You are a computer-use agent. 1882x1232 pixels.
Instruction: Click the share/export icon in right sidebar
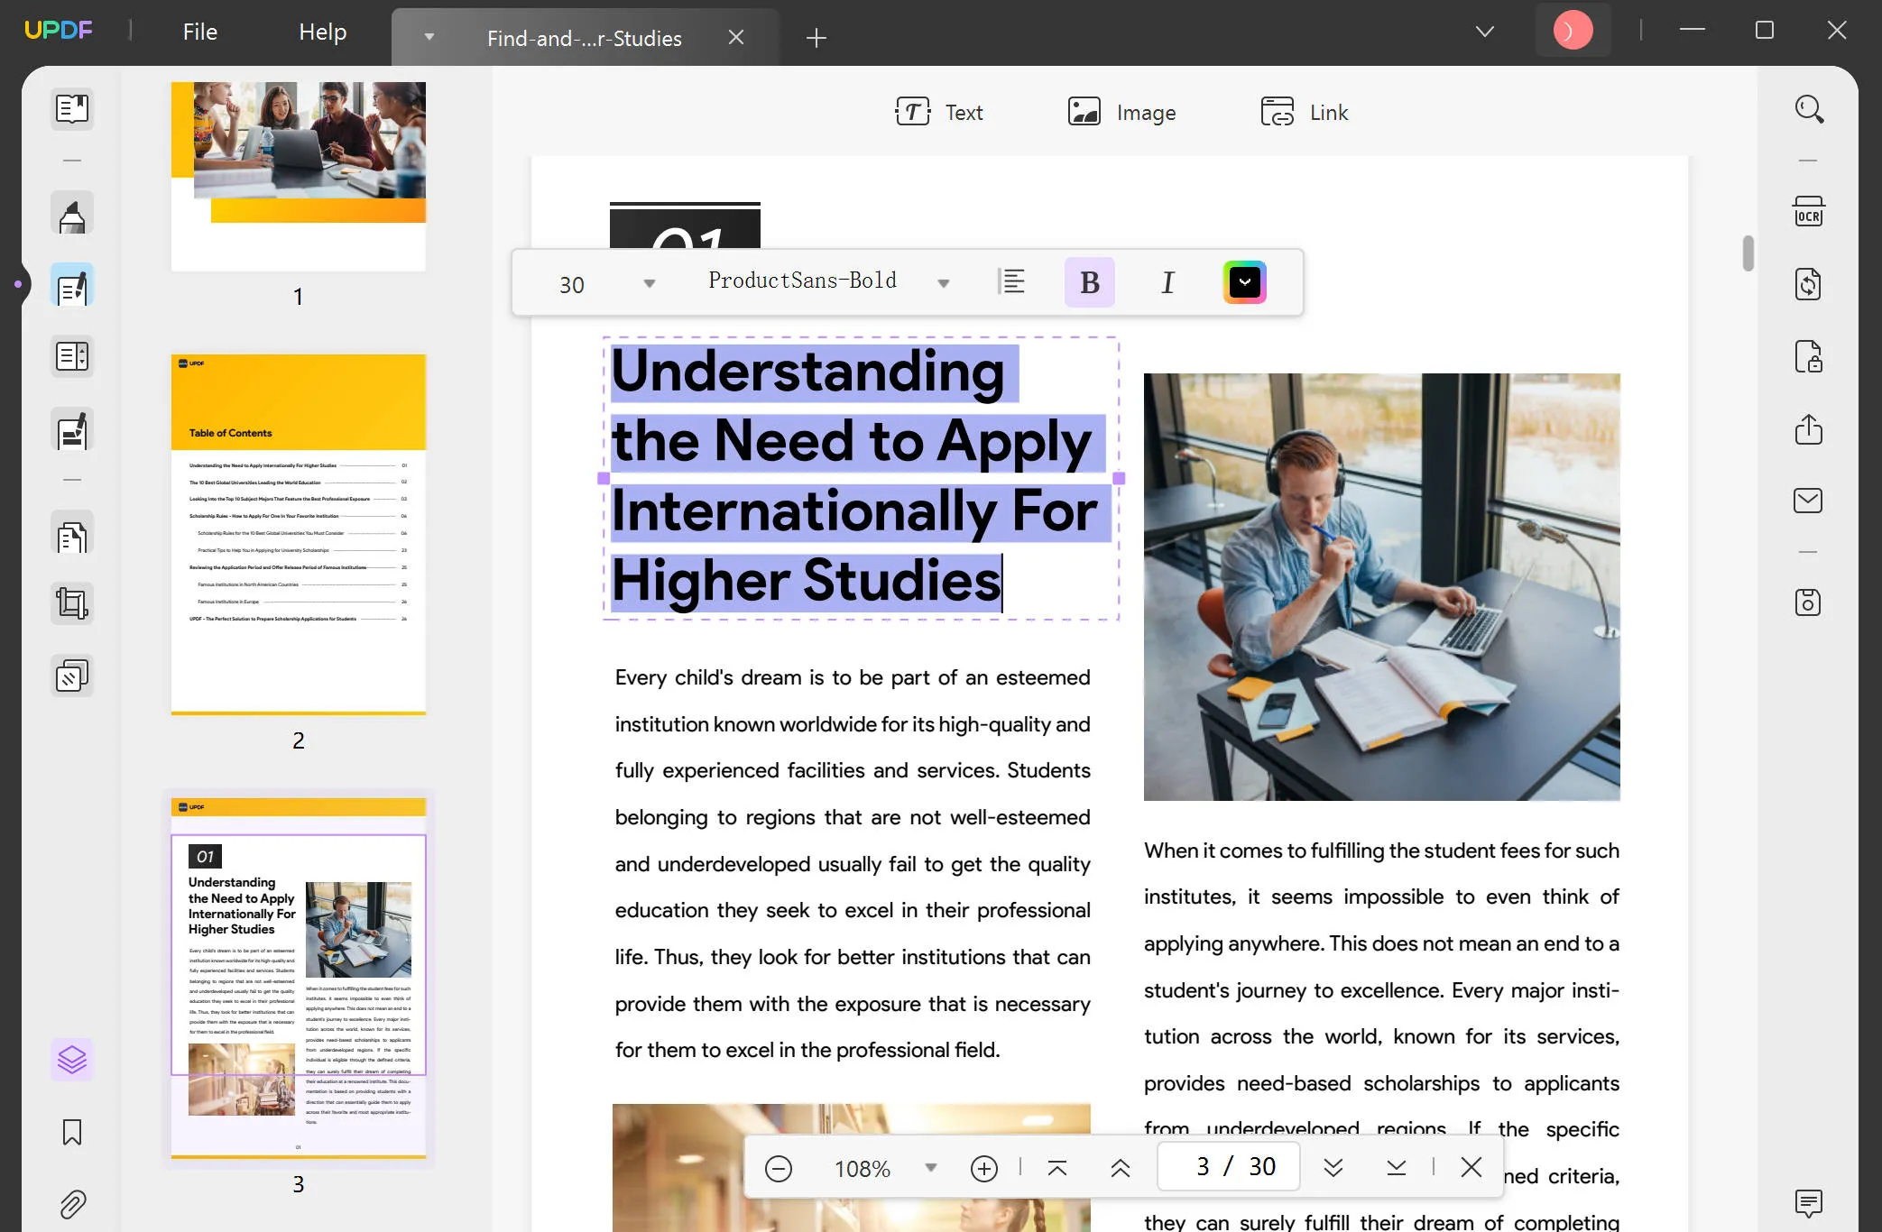click(1812, 428)
